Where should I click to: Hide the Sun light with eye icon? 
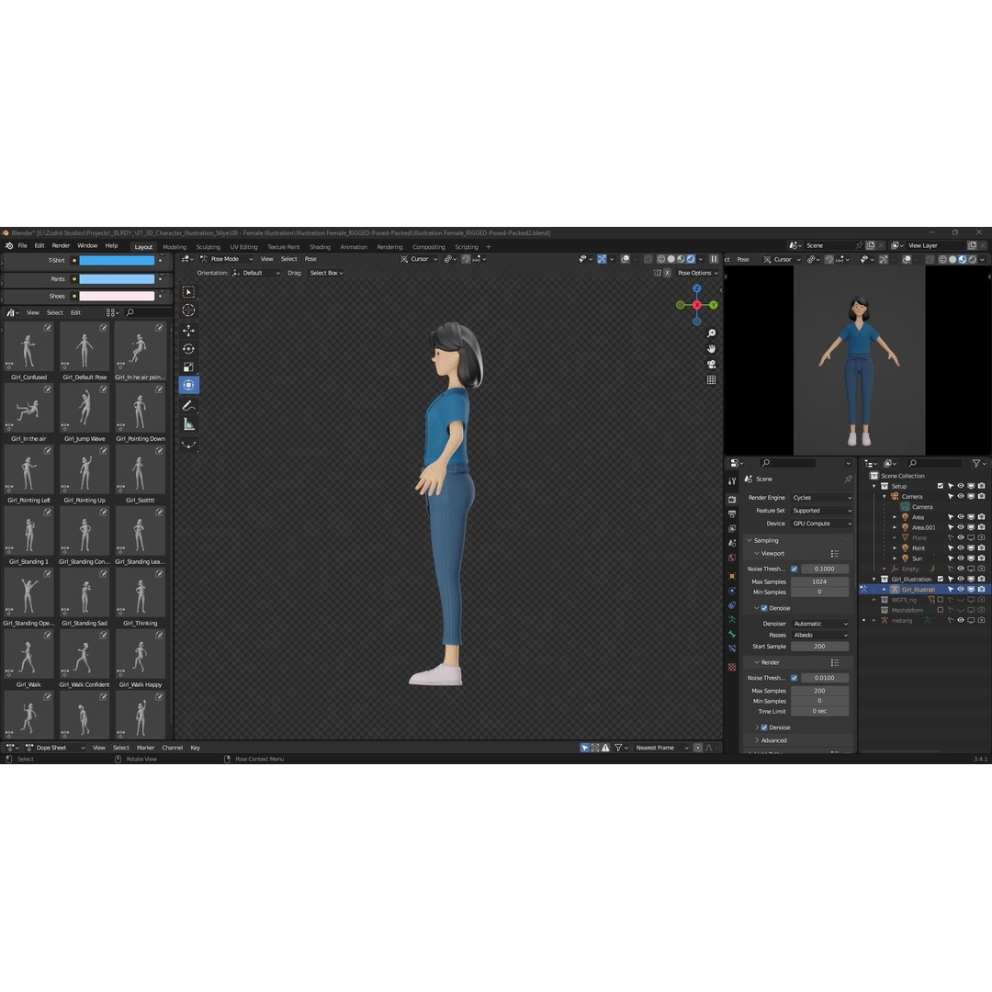click(961, 558)
